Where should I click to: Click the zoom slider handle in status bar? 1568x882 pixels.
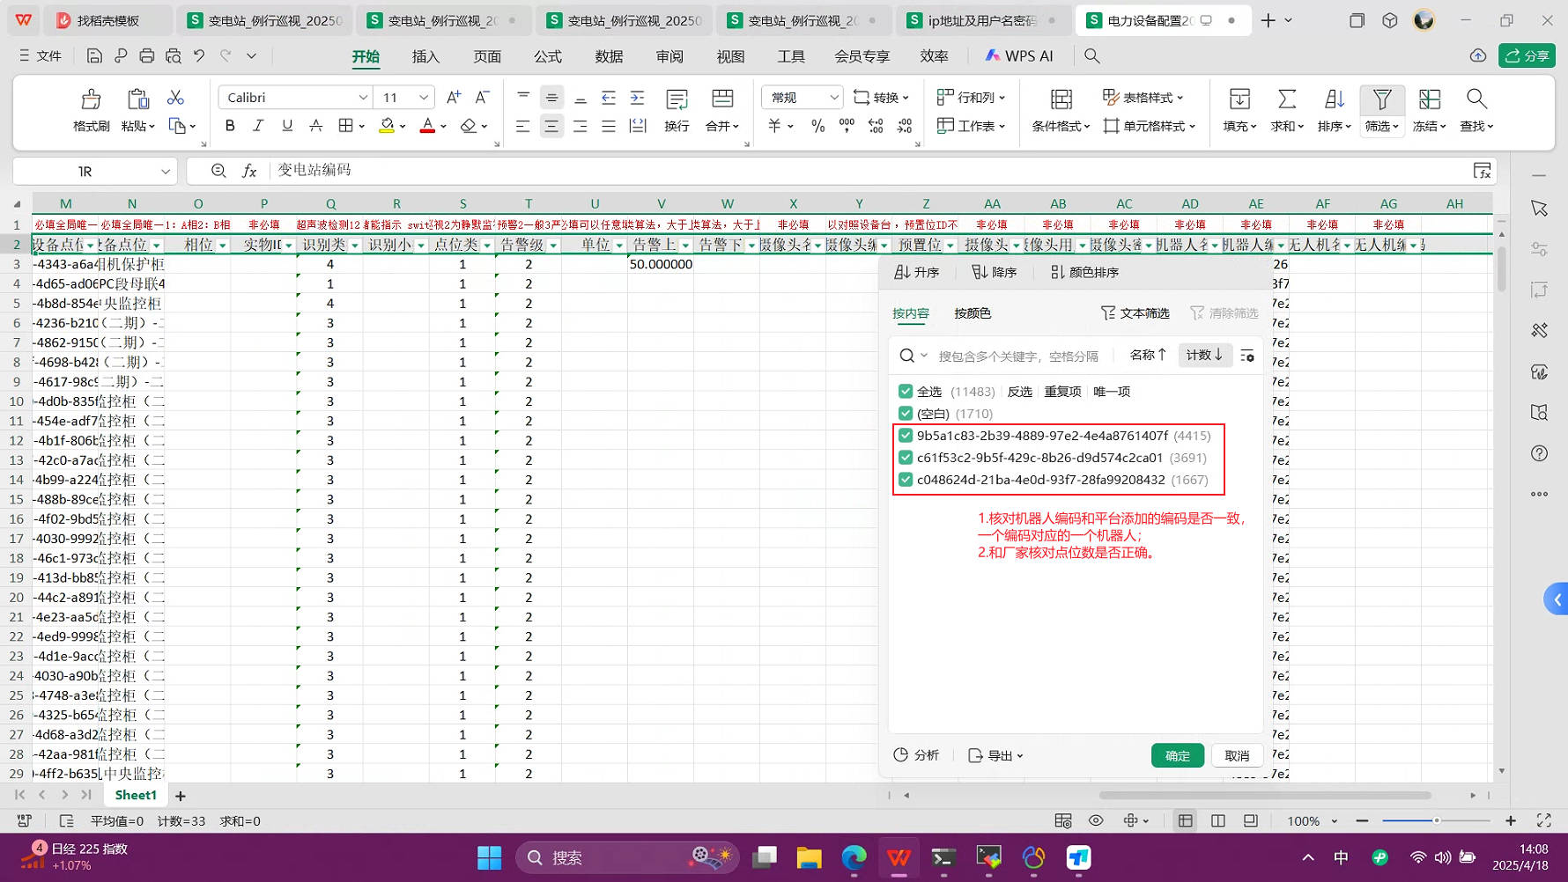click(1436, 820)
